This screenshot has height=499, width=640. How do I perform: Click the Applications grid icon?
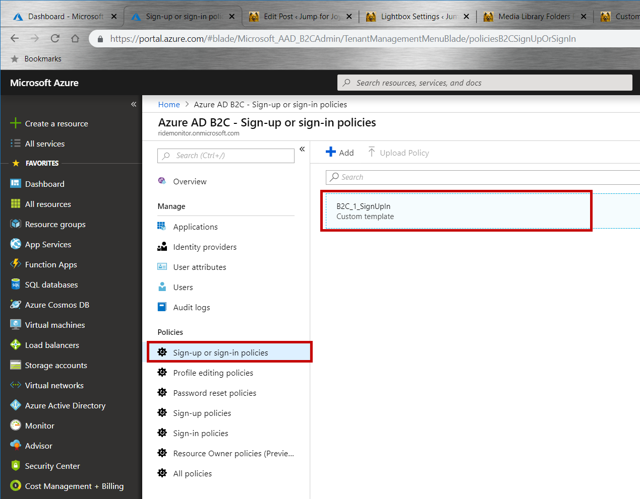pos(162,227)
